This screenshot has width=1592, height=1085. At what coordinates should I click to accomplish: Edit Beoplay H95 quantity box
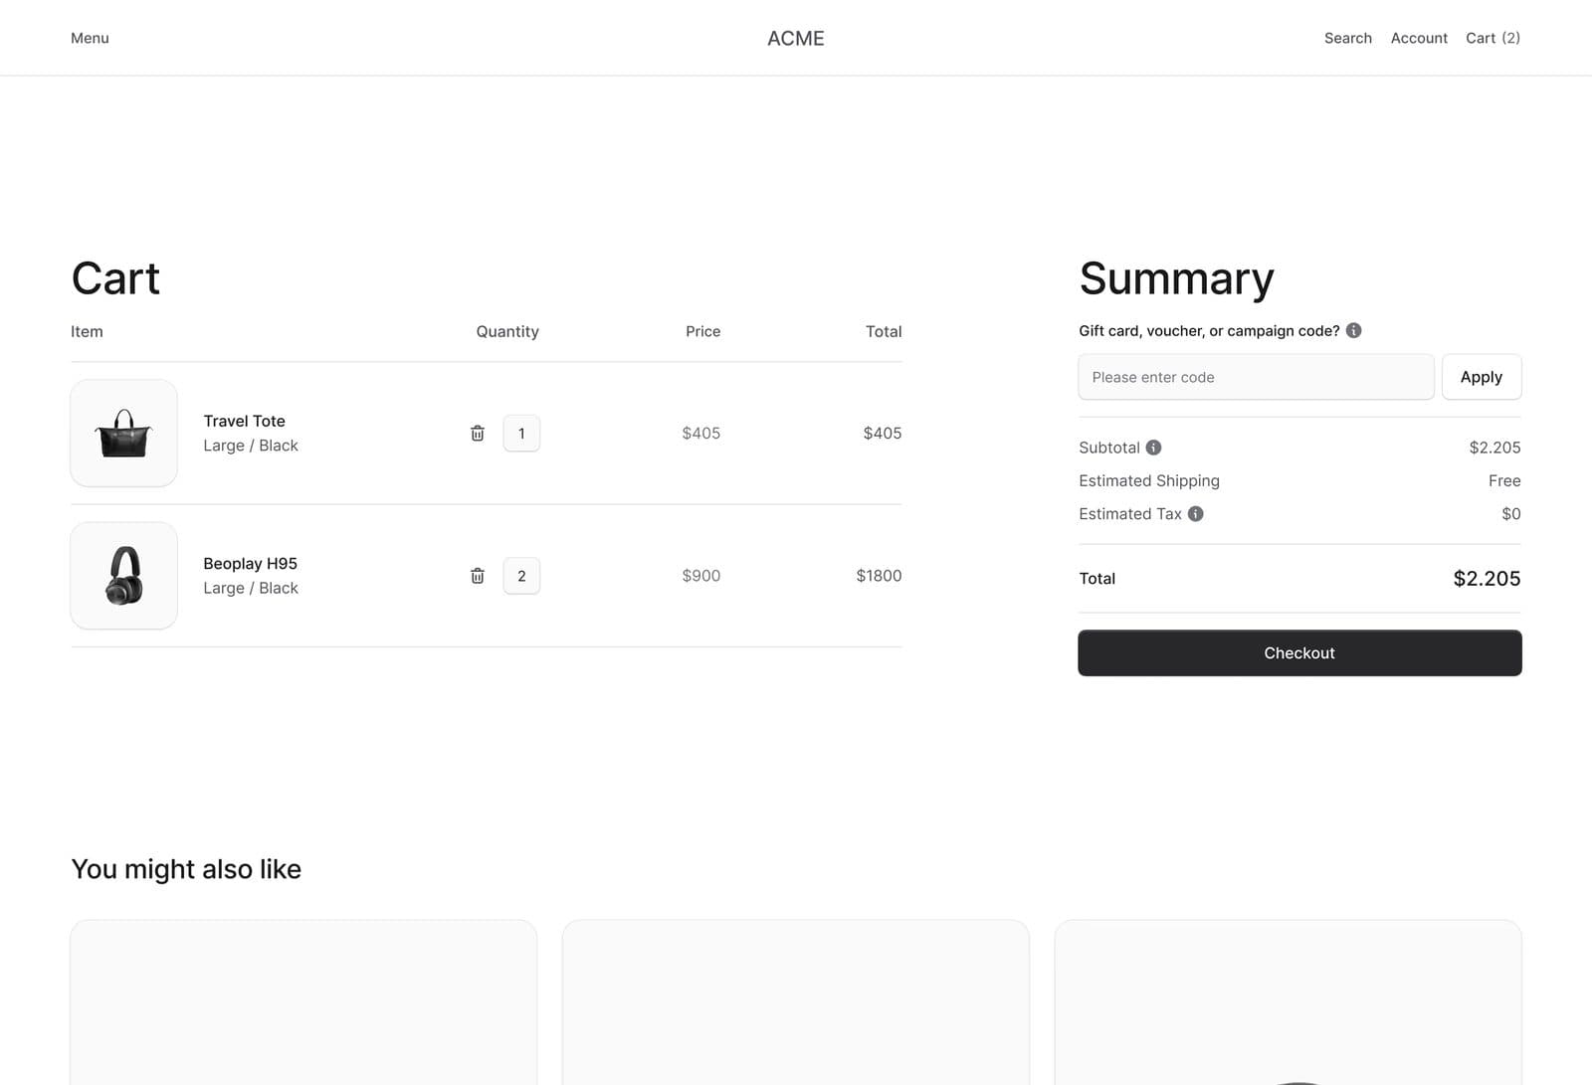point(521,576)
